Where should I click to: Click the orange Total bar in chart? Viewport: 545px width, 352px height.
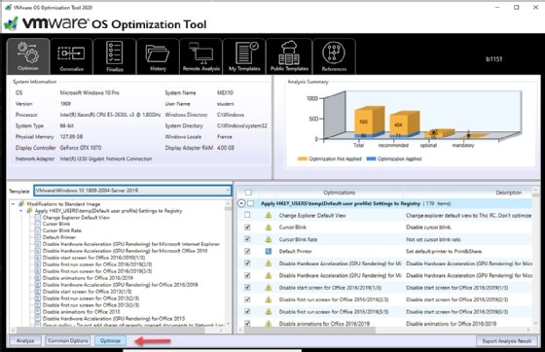(x=368, y=121)
